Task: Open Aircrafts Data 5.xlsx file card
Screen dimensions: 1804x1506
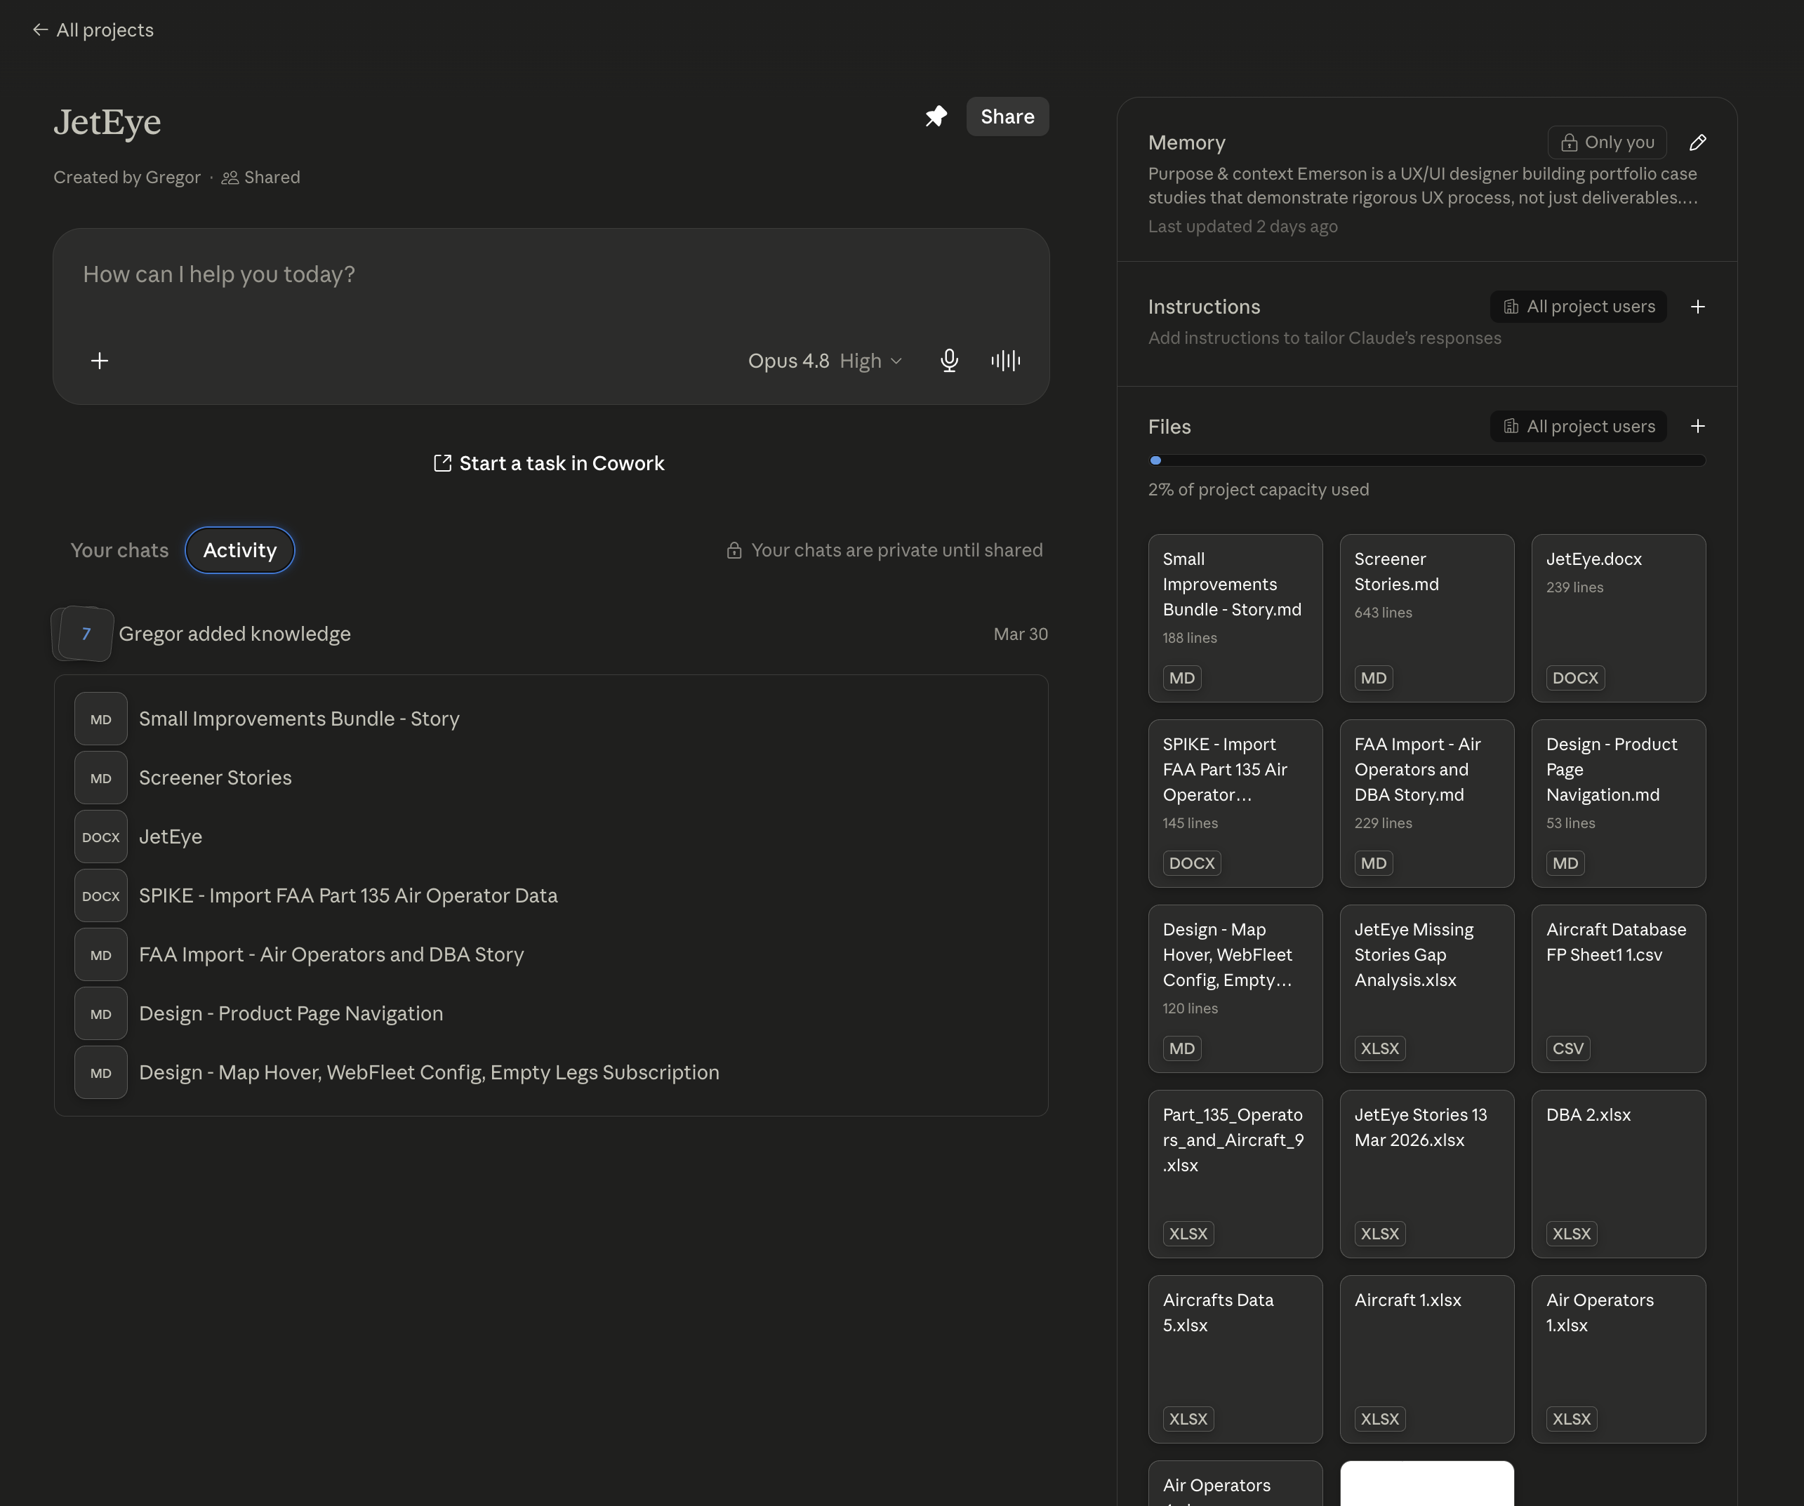Action: 1235,1359
